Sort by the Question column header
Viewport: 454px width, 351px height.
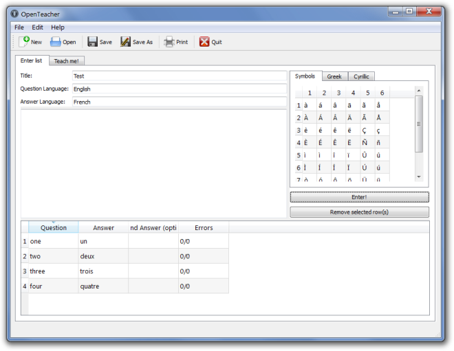[54, 227]
